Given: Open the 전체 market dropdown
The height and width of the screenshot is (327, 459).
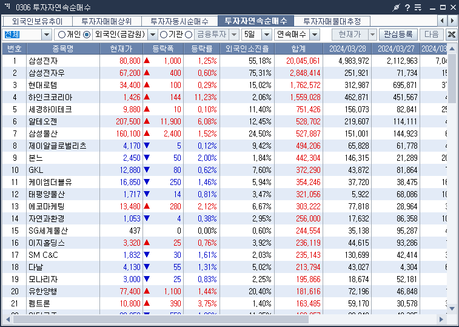Looking at the screenshot, I should [x=47, y=35].
